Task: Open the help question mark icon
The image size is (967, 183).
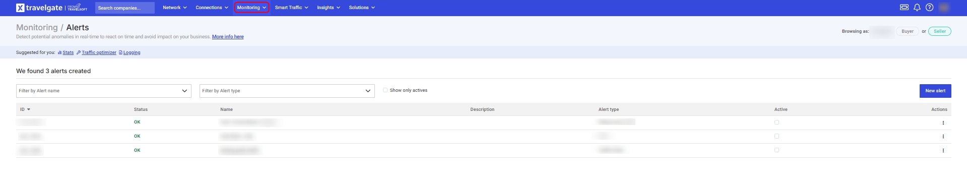Action: 930,8
